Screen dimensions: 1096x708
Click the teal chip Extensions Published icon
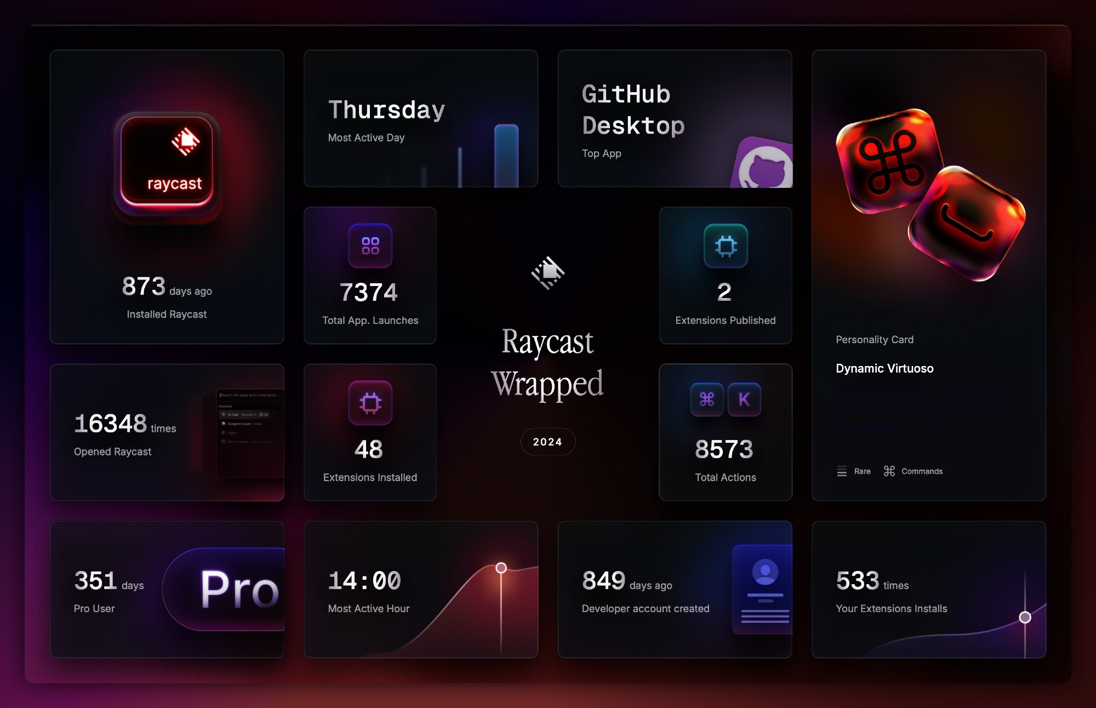(726, 245)
